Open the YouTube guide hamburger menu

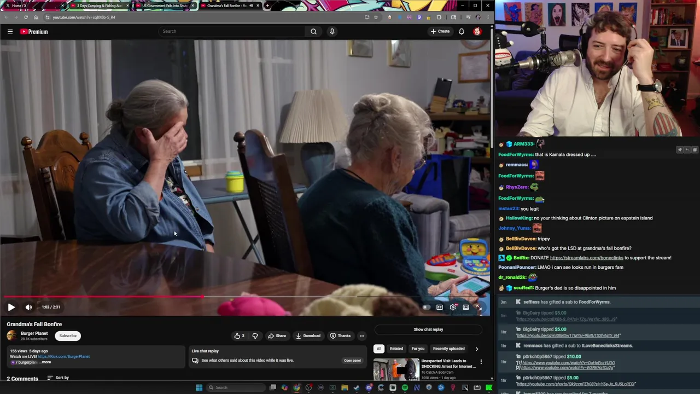[10, 32]
